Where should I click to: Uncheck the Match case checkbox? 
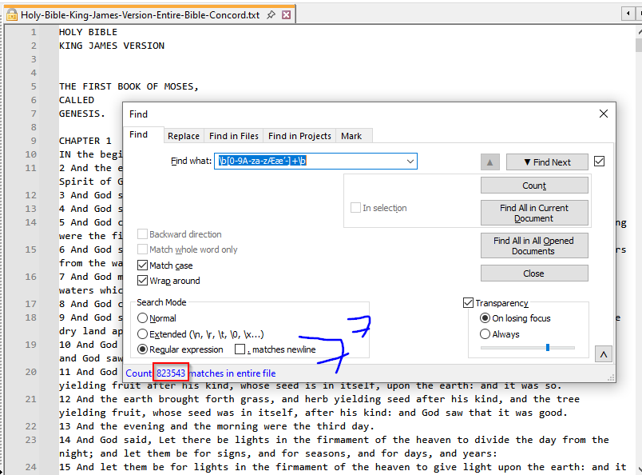(142, 265)
